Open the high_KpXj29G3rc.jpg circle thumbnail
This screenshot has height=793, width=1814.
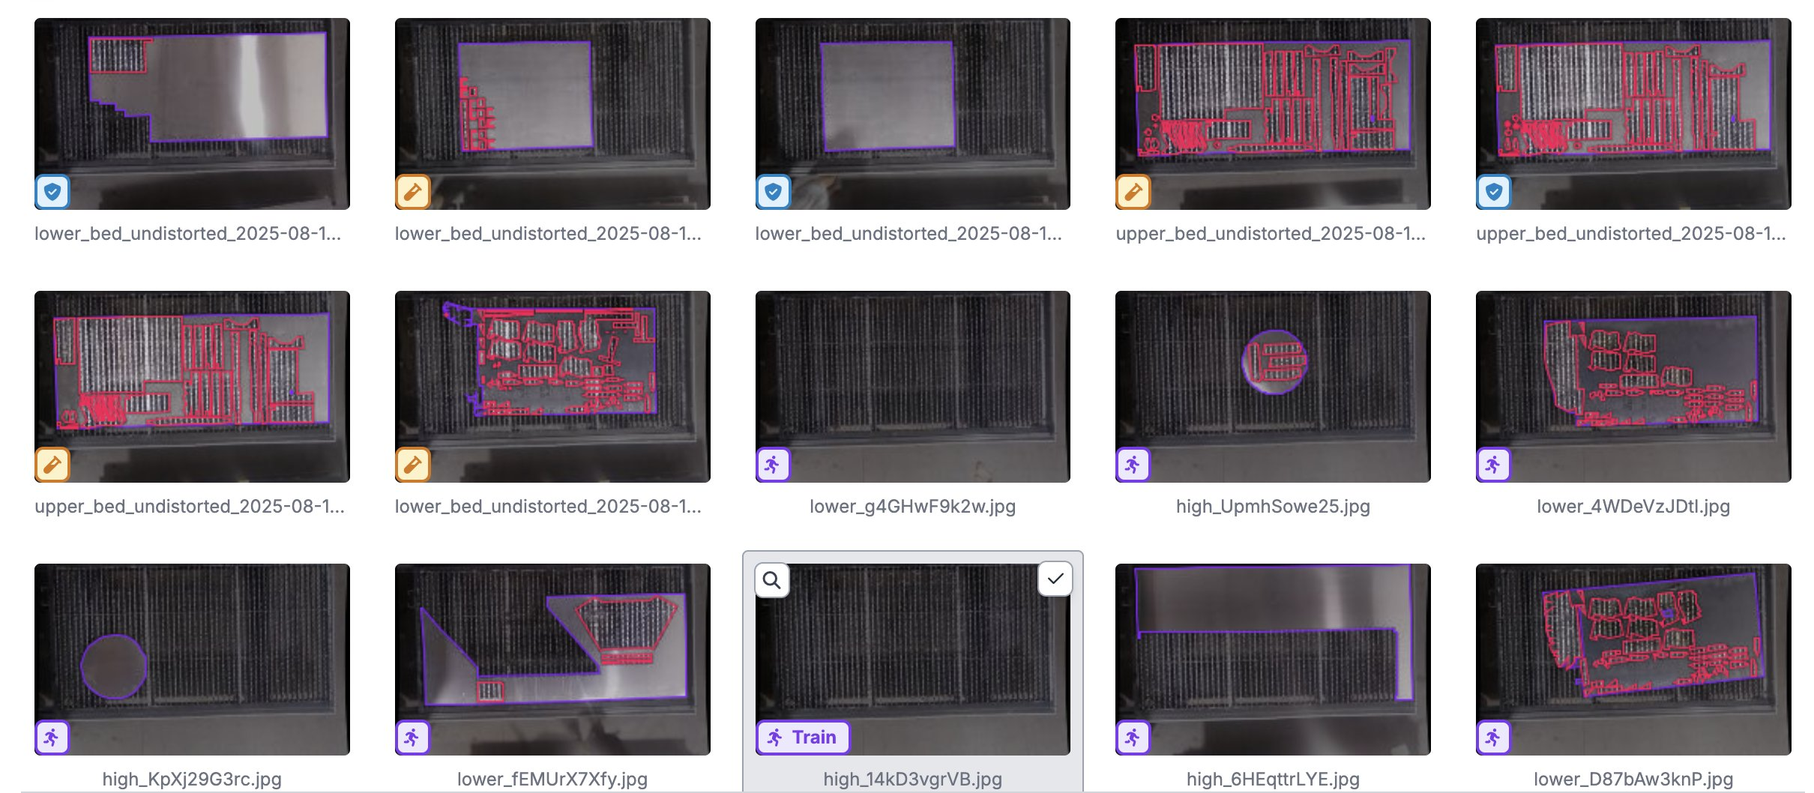192,660
